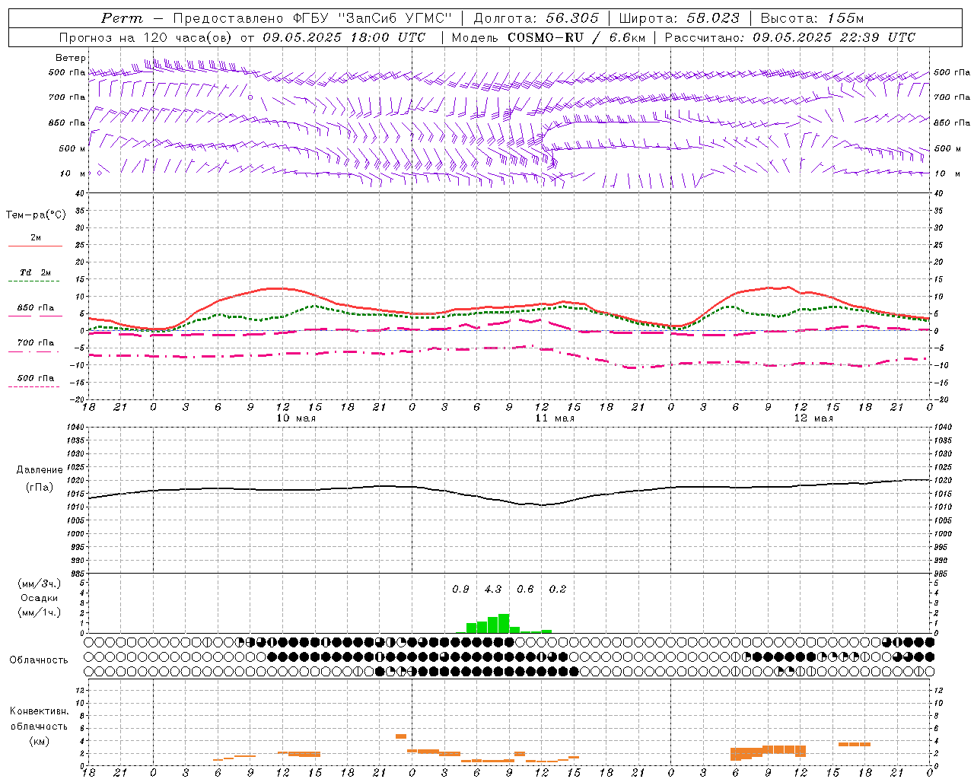Click the tallest green precipitation bar

click(x=504, y=624)
